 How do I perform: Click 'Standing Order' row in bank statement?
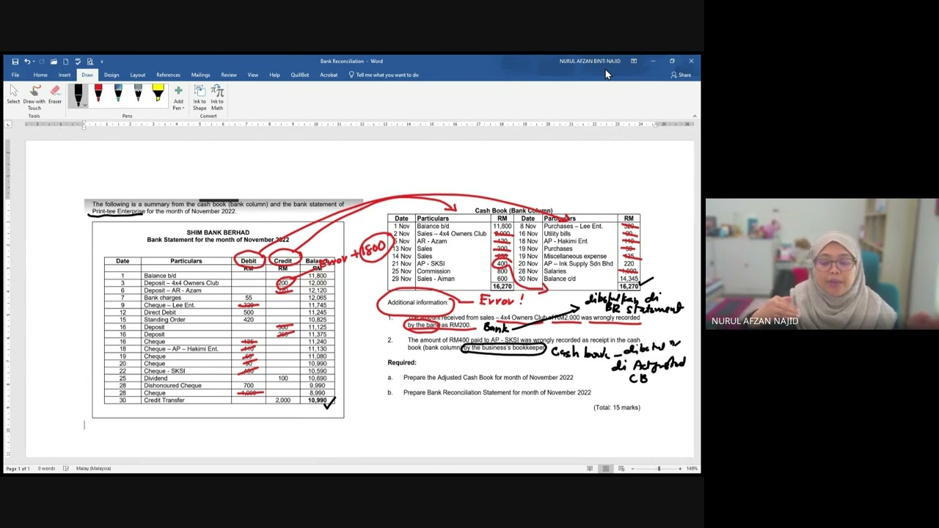click(219, 320)
